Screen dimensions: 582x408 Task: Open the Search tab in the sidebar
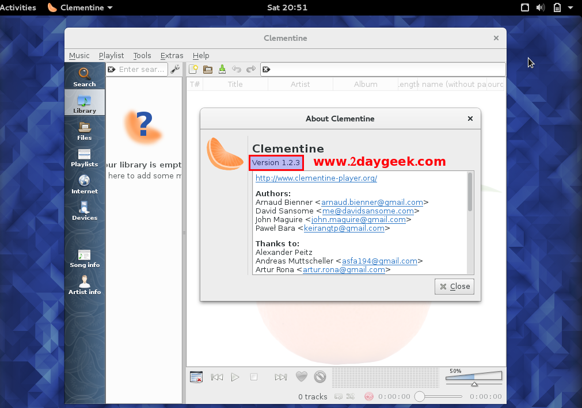(x=84, y=77)
